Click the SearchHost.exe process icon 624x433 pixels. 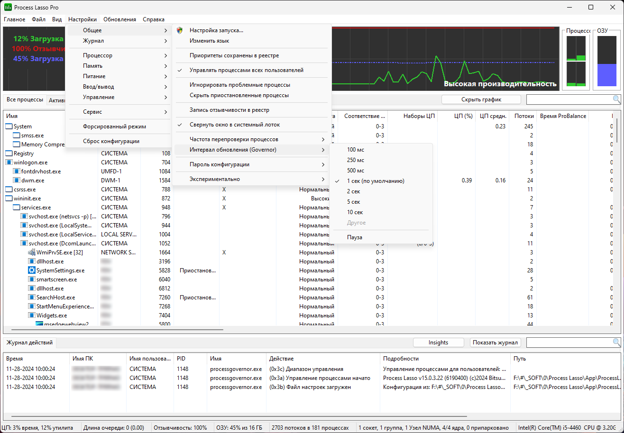pyautogui.click(x=32, y=298)
